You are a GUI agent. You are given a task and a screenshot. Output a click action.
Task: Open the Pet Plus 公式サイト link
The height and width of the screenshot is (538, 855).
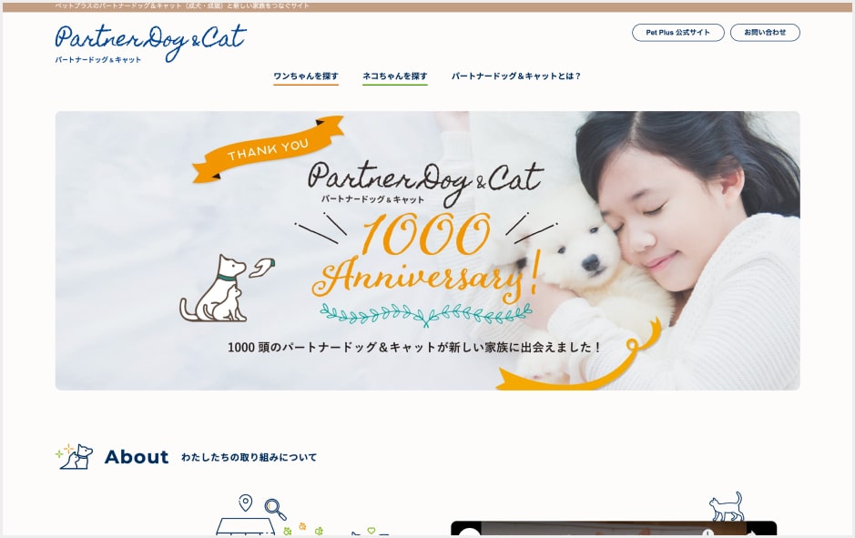(x=677, y=33)
